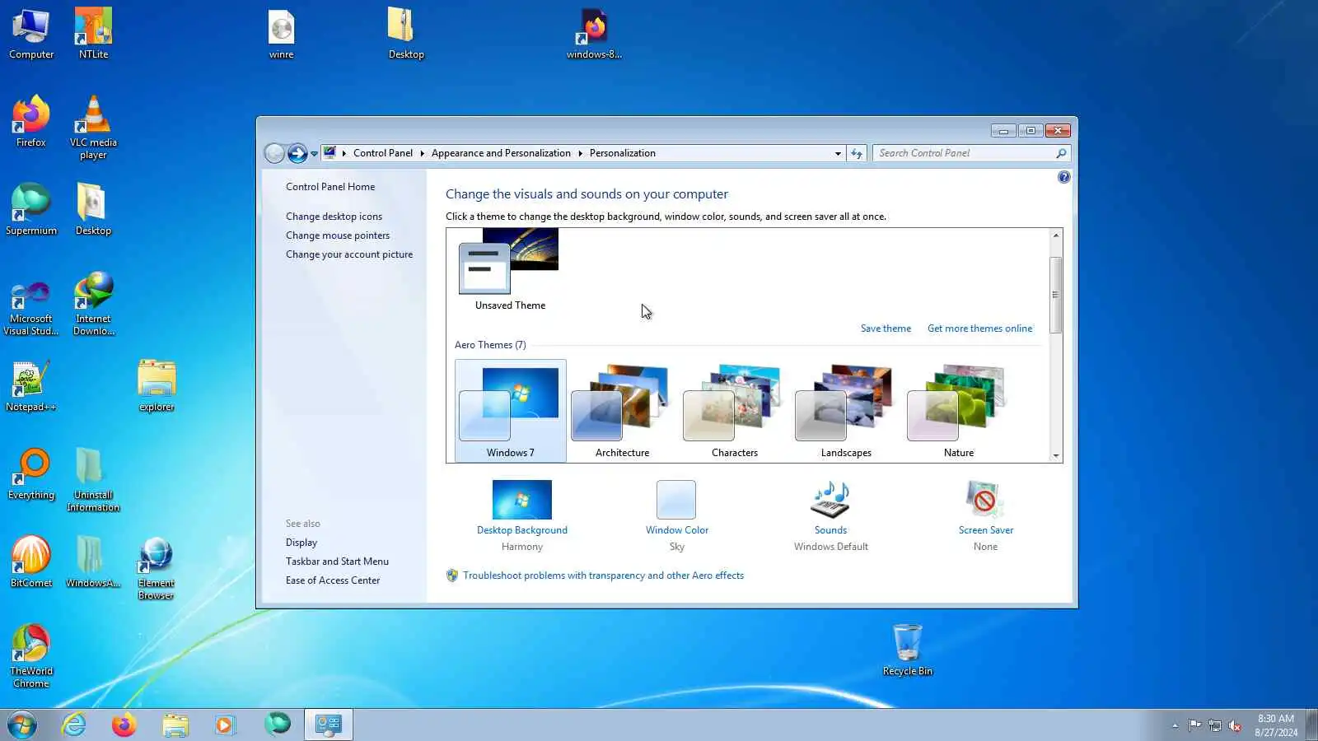Apply the Landscapes theme
This screenshot has height=741, width=1318.
[x=846, y=411]
